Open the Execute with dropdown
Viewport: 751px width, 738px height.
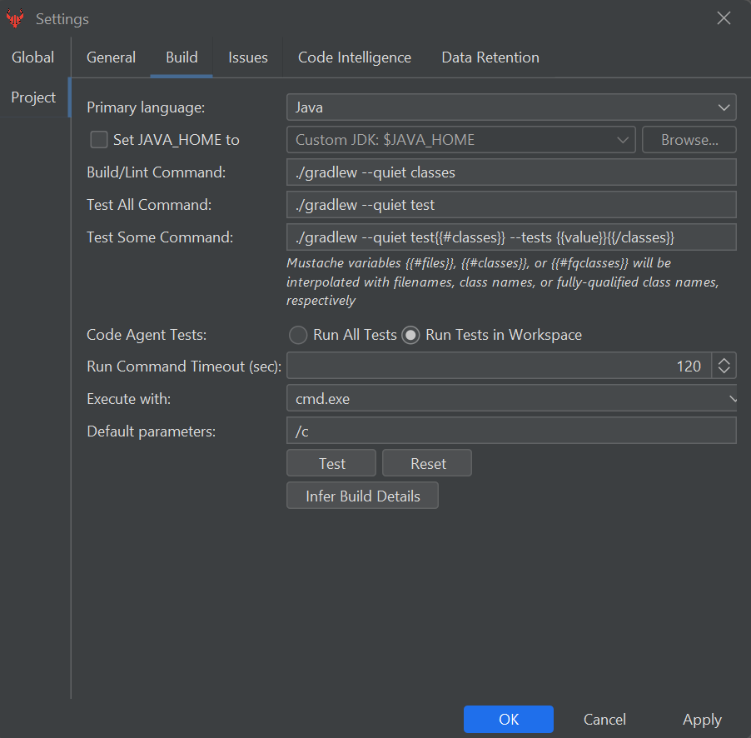511,399
